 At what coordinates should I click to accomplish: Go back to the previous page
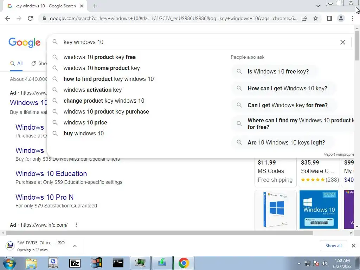(8, 18)
